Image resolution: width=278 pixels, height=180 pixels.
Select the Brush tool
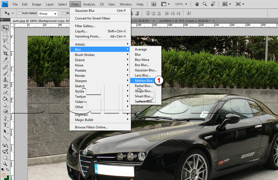pos(5,73)
